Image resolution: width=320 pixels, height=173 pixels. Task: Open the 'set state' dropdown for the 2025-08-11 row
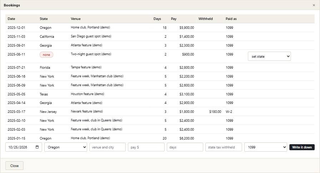269,56
